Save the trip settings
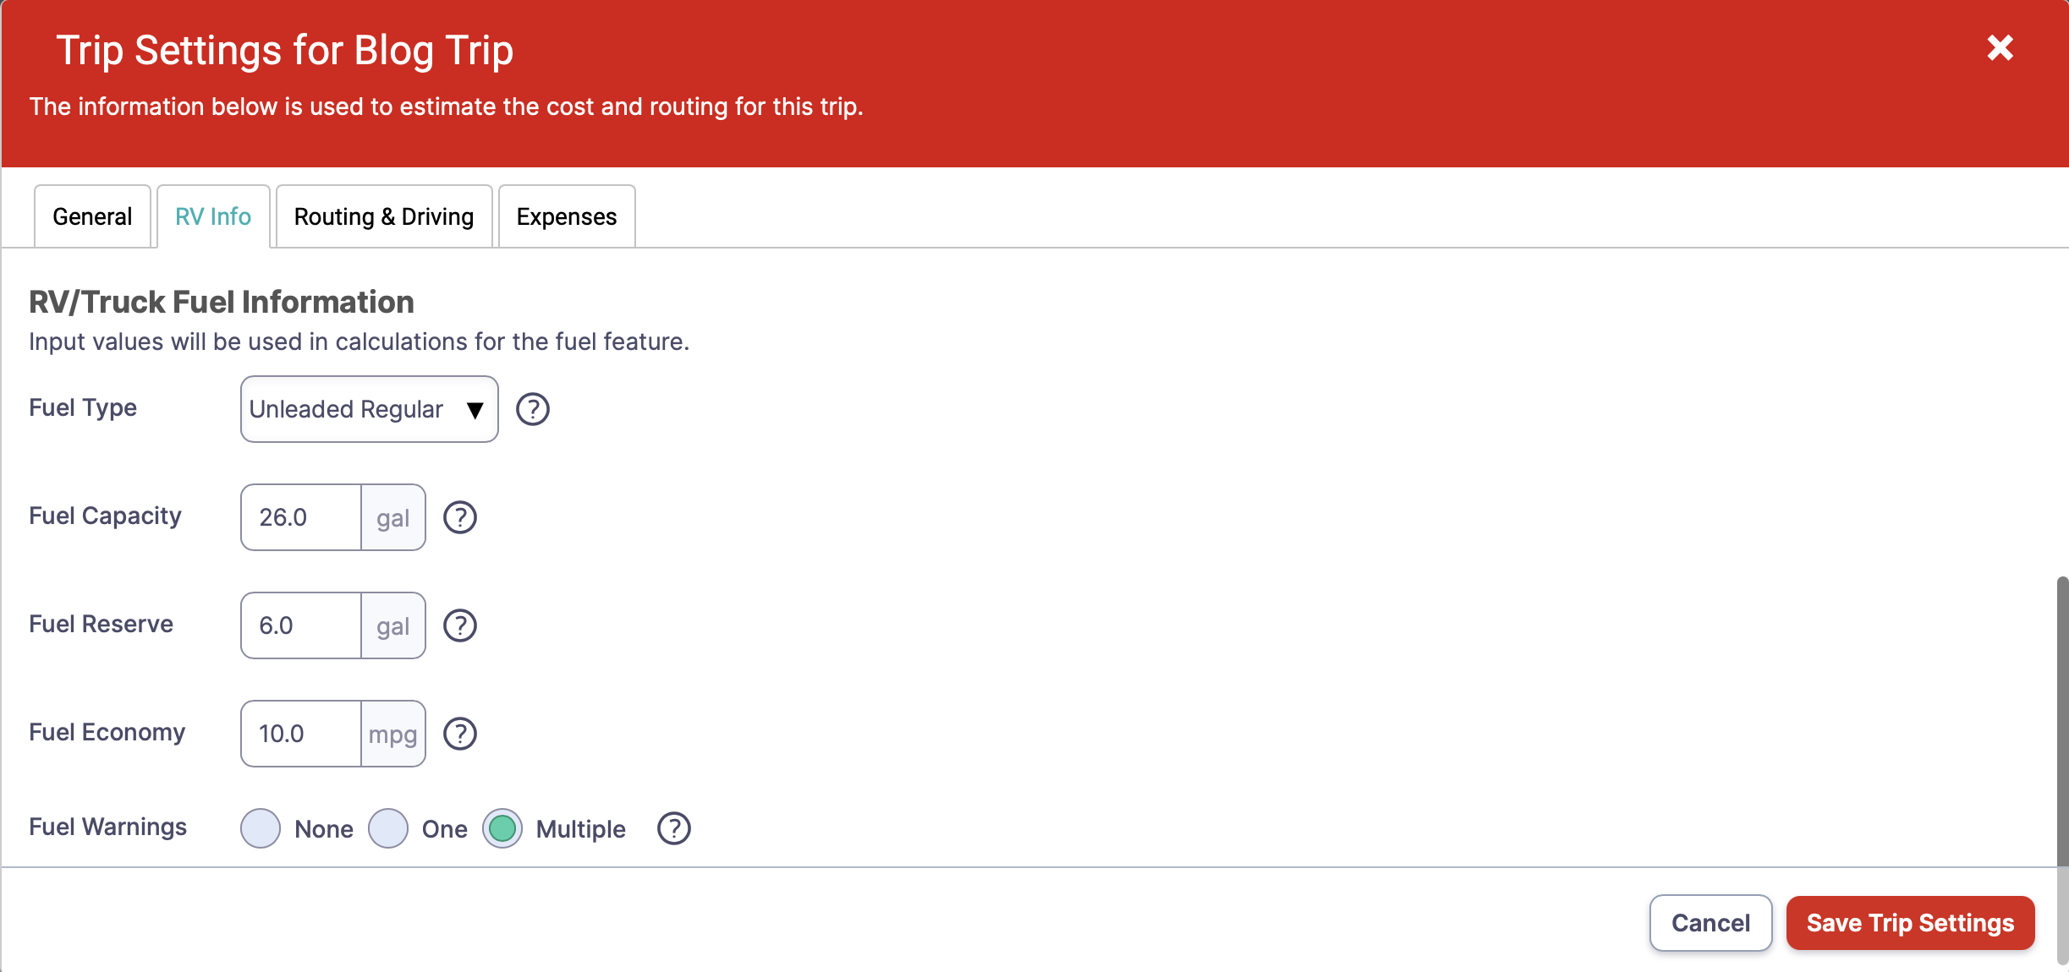 click(1910, 923)
